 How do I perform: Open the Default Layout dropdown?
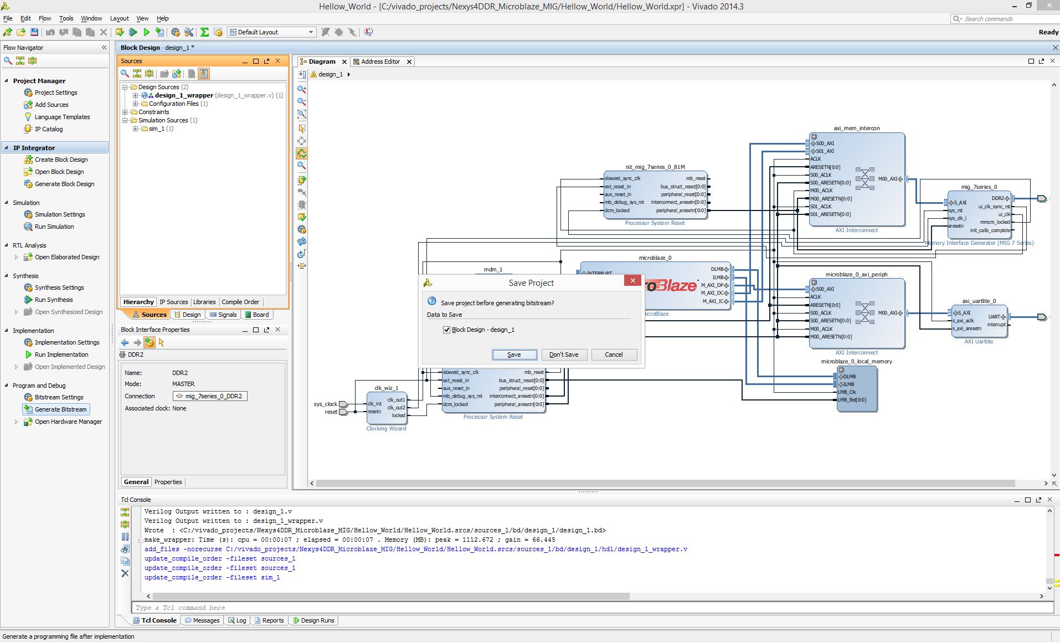pyautogui.click(x=272, y=32)
